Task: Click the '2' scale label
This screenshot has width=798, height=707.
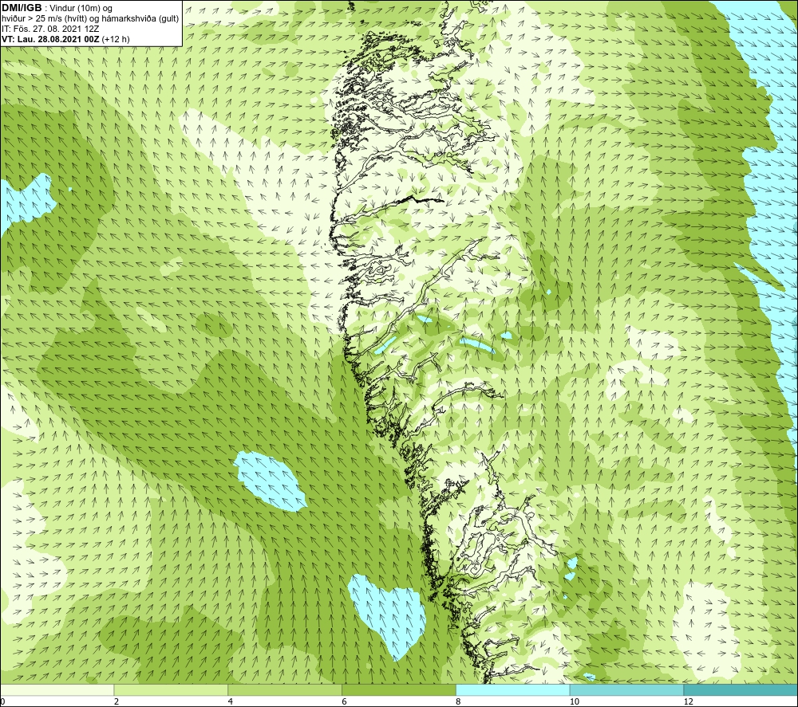Action: click(x=117, y=702)
